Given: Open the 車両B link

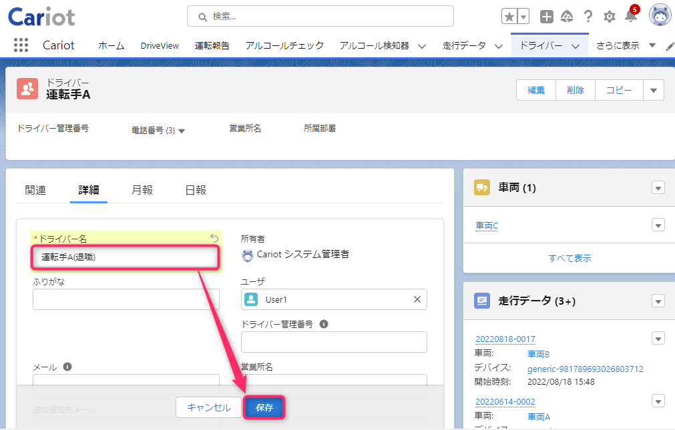Looking at the screenshot, I should click(539, 354).
